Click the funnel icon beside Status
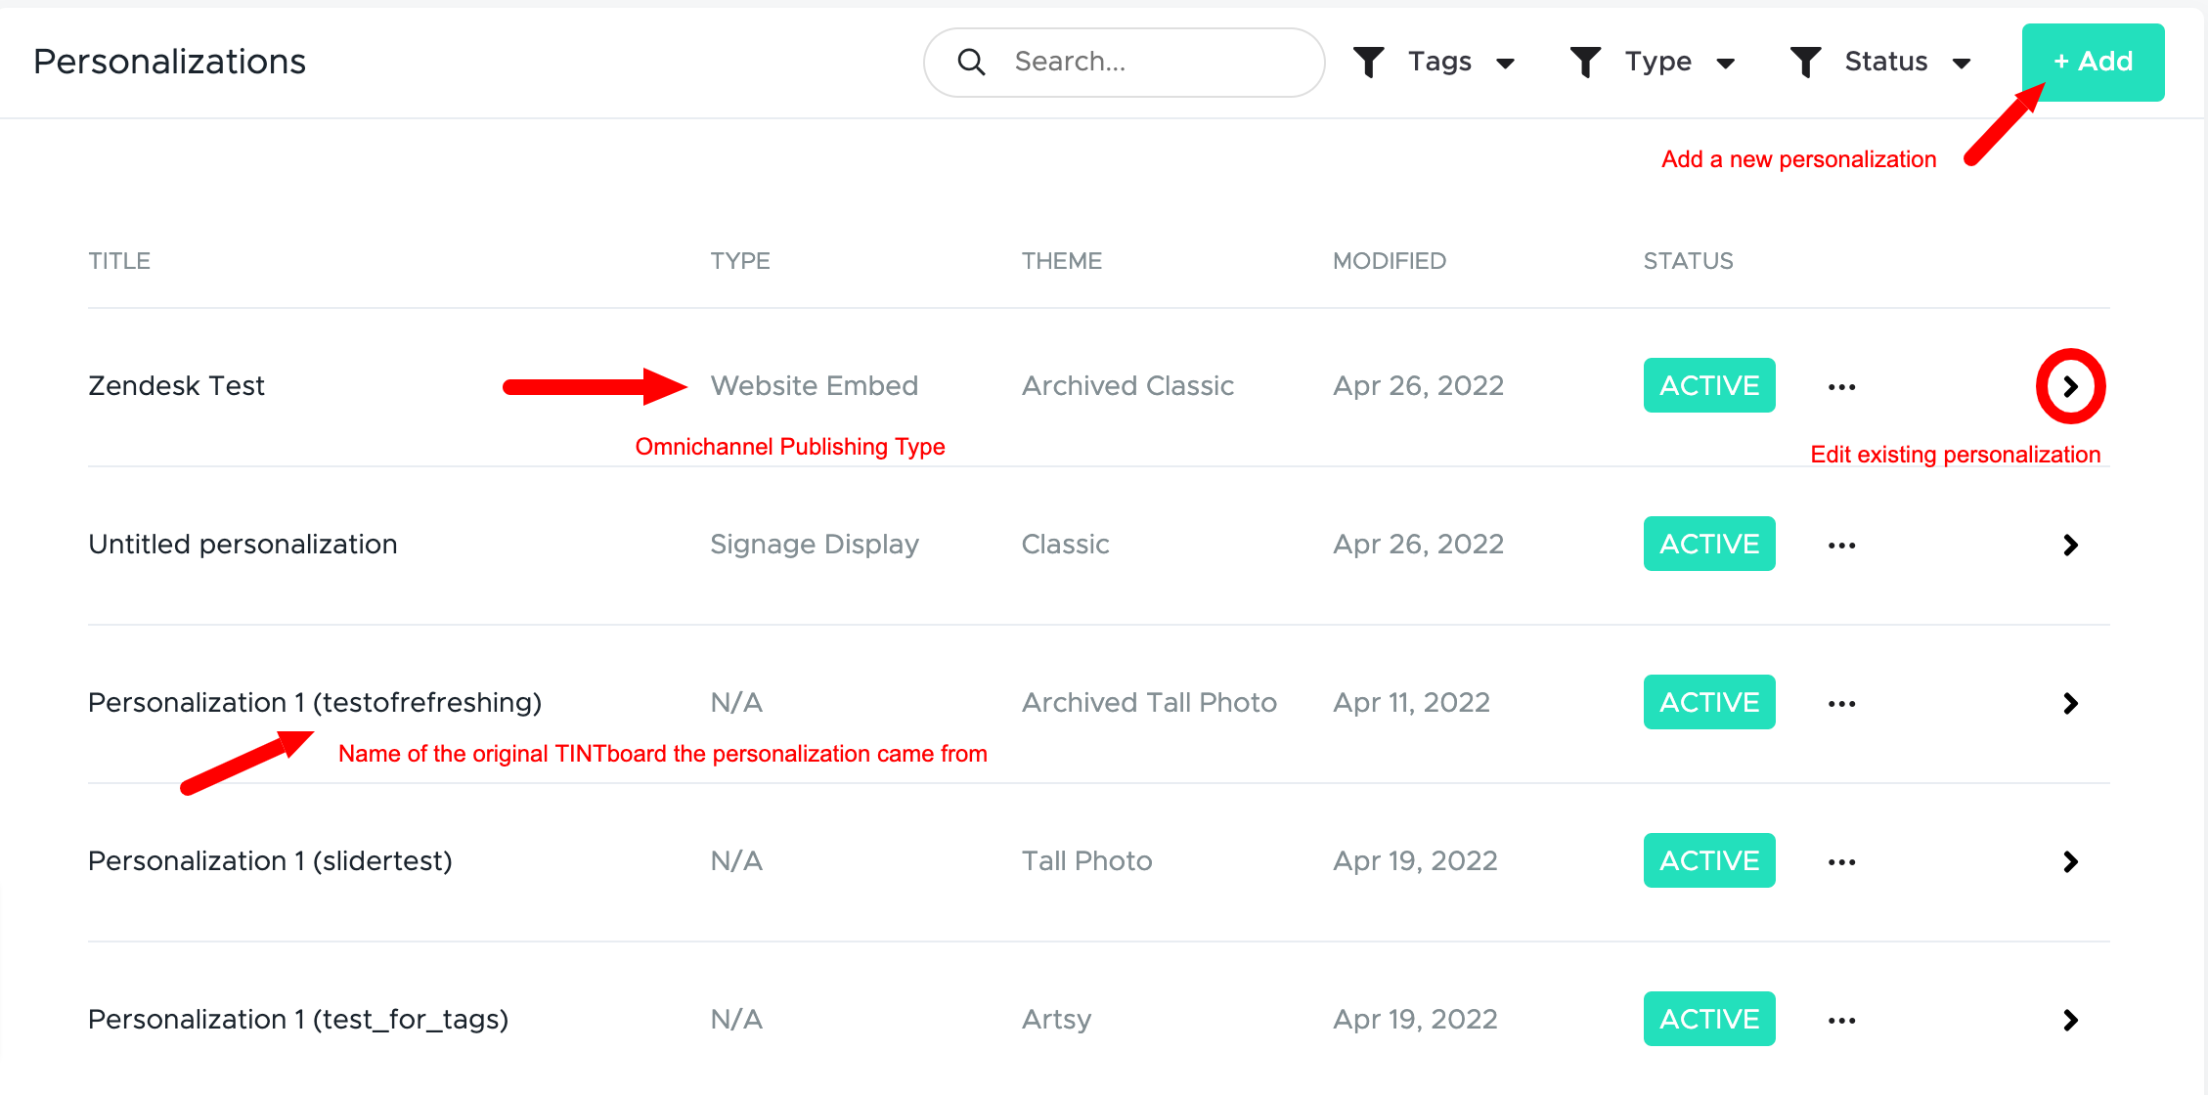This screenshot has height=1095, width=2208. coord(1805,62)
